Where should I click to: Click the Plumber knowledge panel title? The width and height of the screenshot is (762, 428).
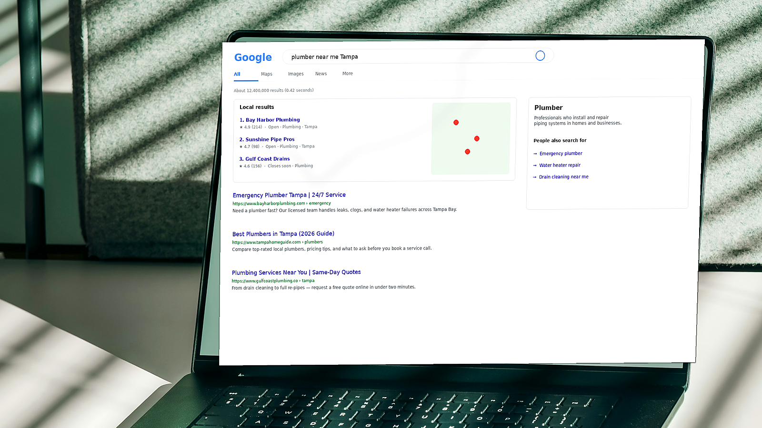[x=548, y=107]
